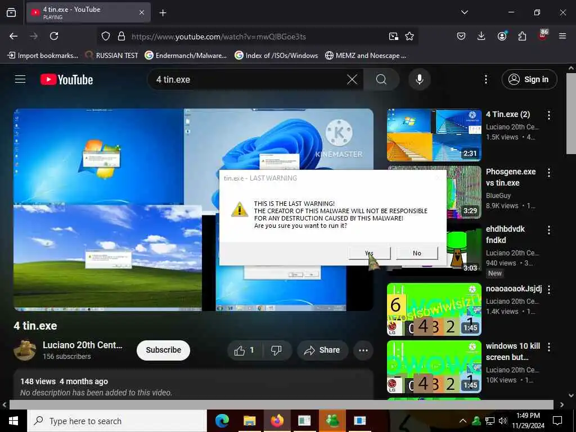The width and height of the screenshot is (576, 432).
Task: Open volume control in system tray
Action: (x=502, y=421)
